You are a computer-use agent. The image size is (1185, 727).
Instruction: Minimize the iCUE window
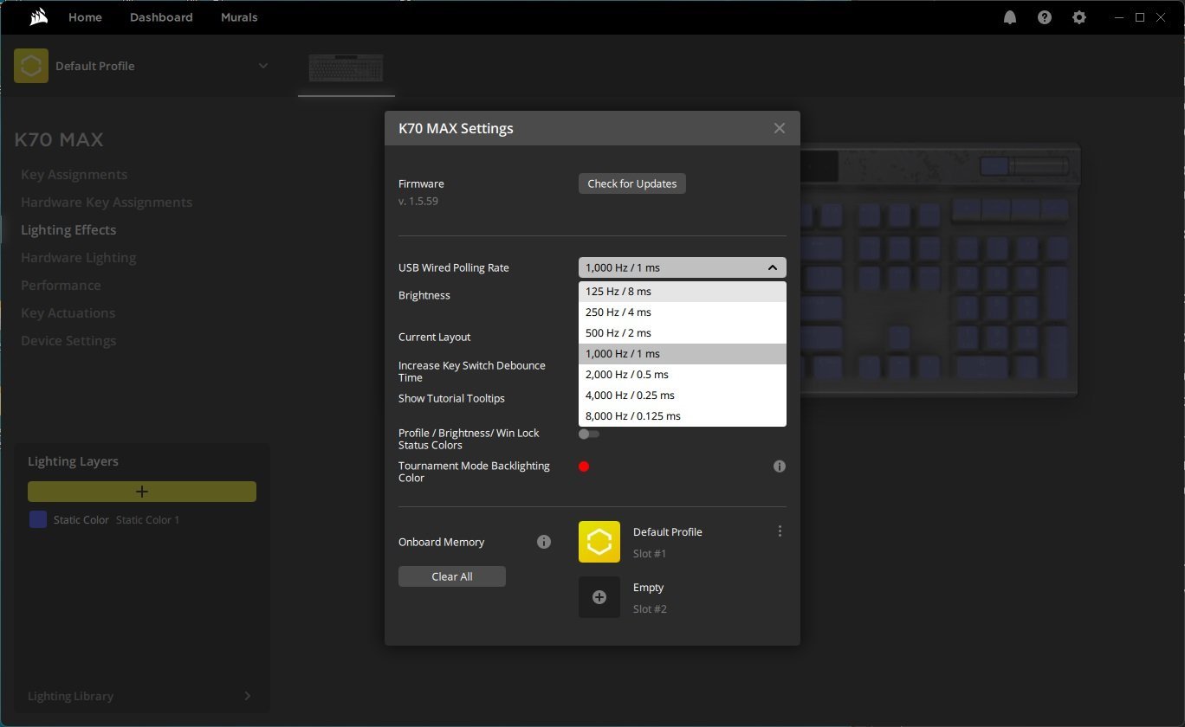click(1117, 17)
